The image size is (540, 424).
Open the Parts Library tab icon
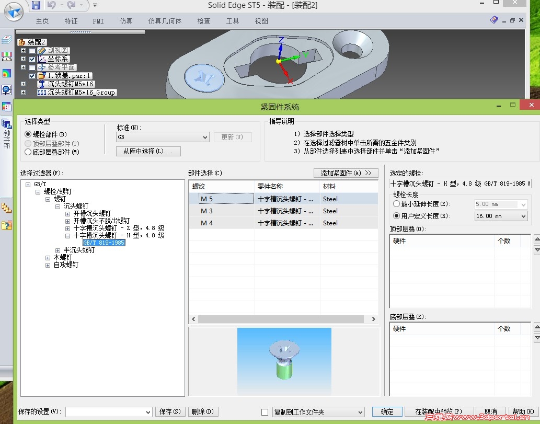coord(7,123)
